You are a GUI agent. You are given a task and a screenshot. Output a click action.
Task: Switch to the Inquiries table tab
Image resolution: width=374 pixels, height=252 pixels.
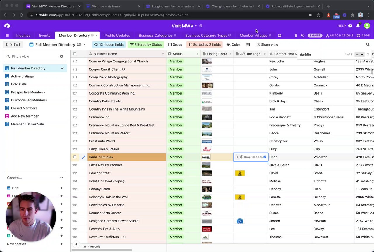[23, 36]
